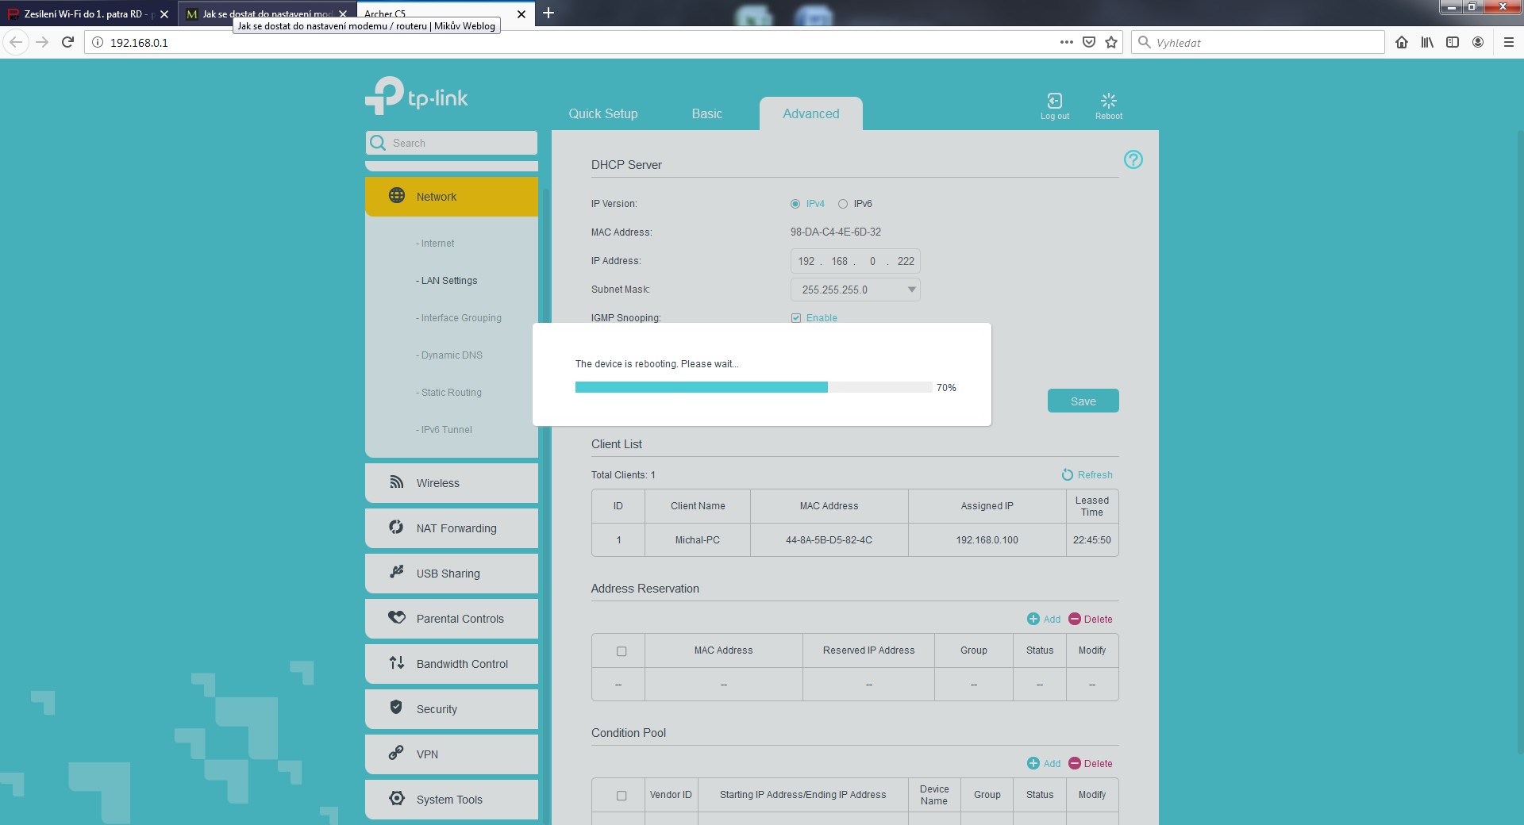The width and height of the screenshot is (1524, 825).
Task: Open the Dynamic DNS submenu item
Action: click(x=449, y=355)
